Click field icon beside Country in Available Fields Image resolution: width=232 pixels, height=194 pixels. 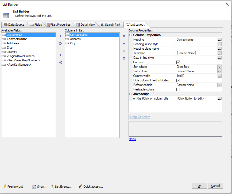[x=4, y=52]
